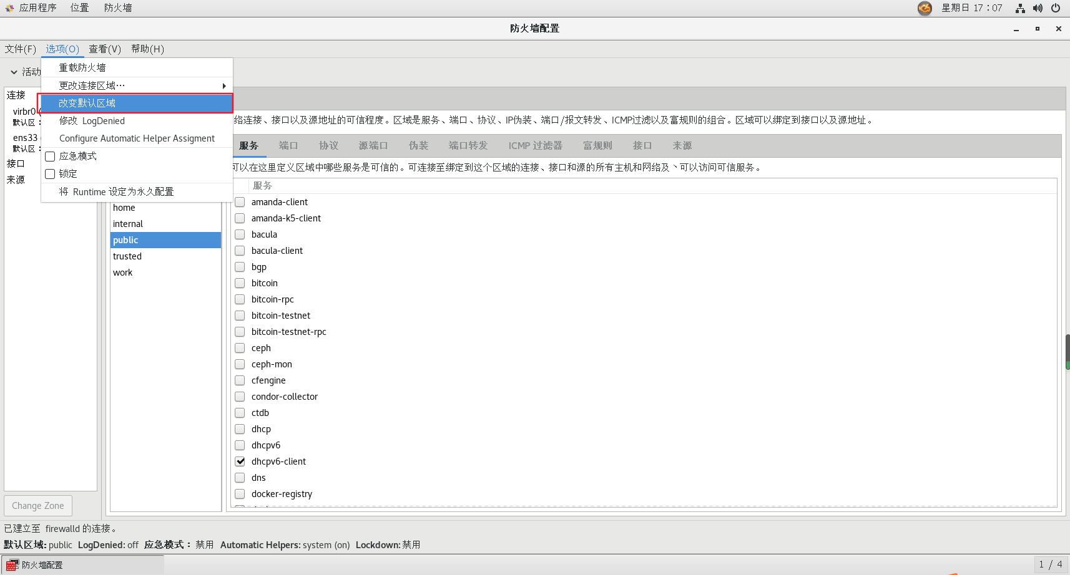Screen dimensions: 1070x575
Task: Select the public zone
Action: point(165,240)
